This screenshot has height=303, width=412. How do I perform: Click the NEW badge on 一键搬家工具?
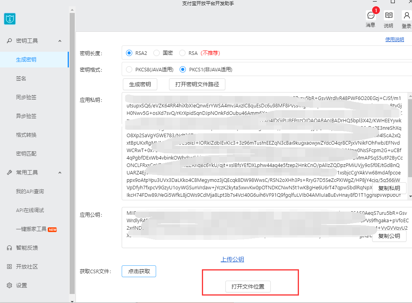(x=52, y=230)
